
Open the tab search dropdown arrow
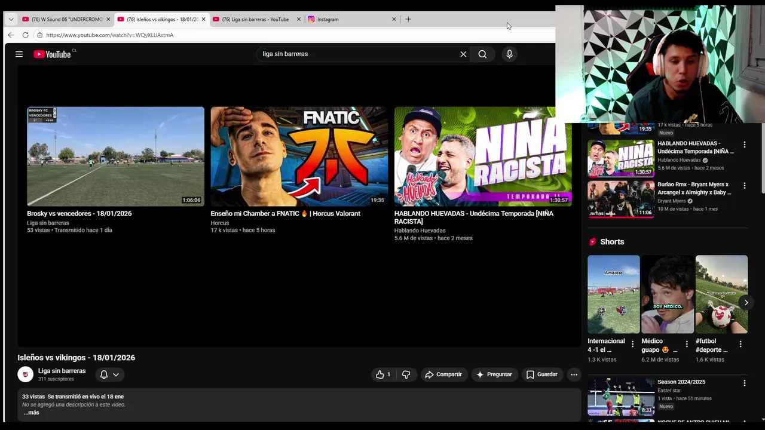click(11, 19)
